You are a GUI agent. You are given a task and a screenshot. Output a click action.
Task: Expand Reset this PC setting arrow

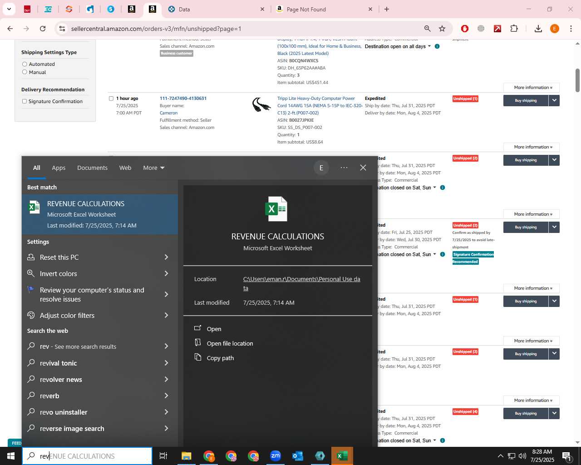pyautogui.click(x=166, y=257)
